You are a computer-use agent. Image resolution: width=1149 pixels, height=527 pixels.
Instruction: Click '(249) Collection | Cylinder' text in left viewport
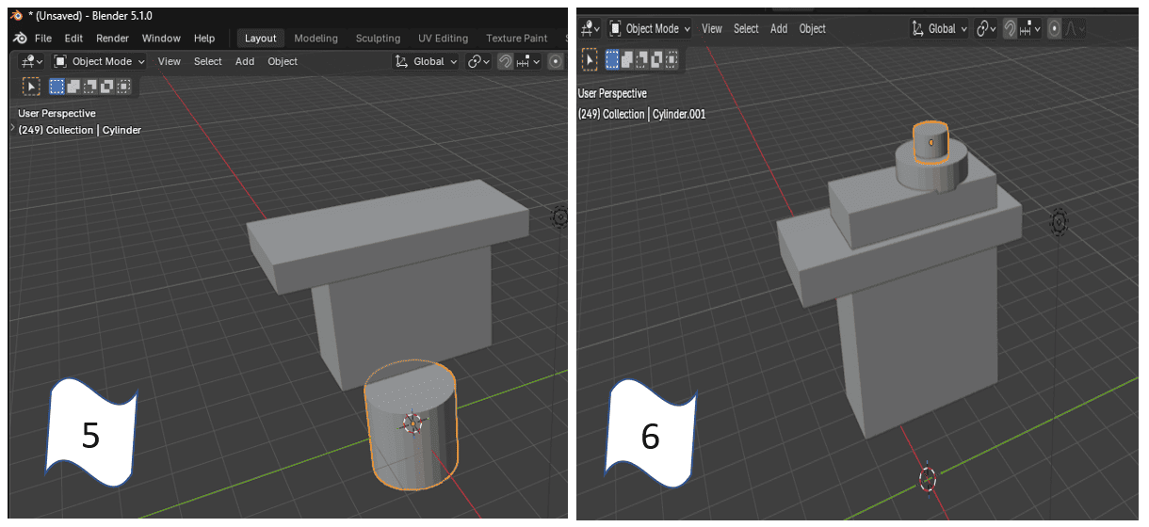80,130
